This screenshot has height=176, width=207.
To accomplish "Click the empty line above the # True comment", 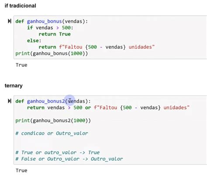I will pos(110,146).
